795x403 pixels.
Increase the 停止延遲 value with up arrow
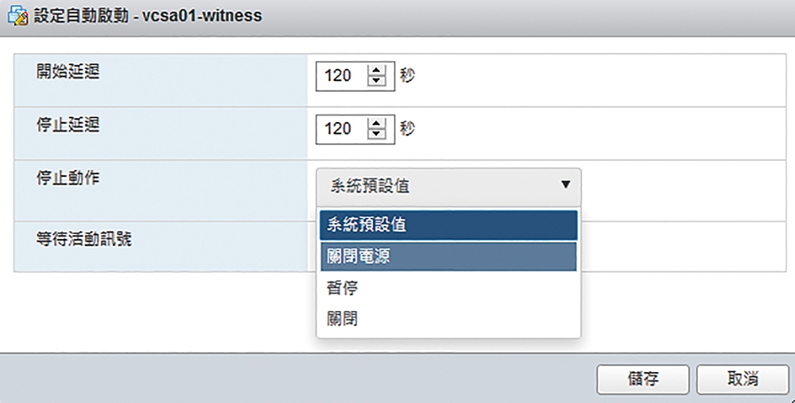click(376, 124)
